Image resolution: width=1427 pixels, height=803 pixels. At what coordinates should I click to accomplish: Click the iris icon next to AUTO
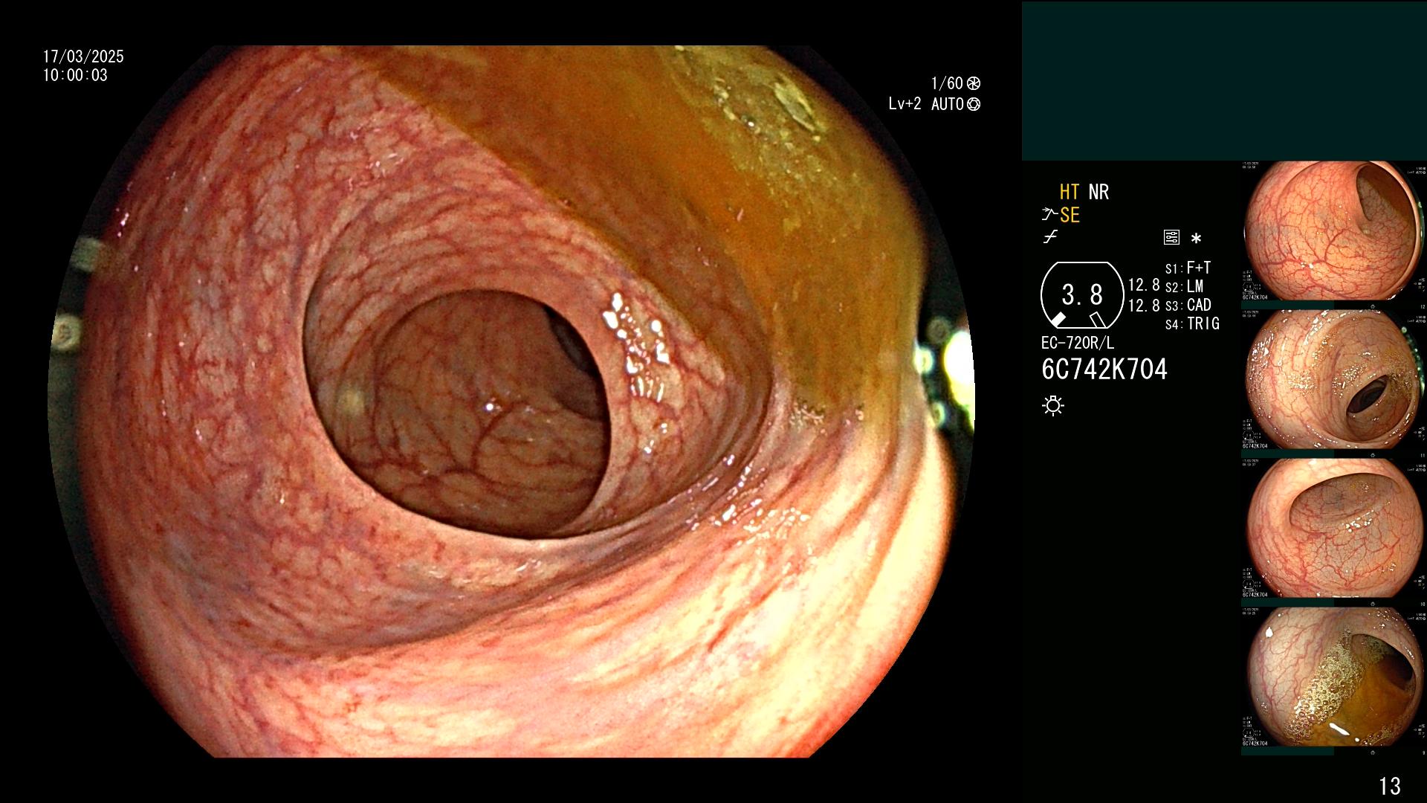click(x=974, y=104)
